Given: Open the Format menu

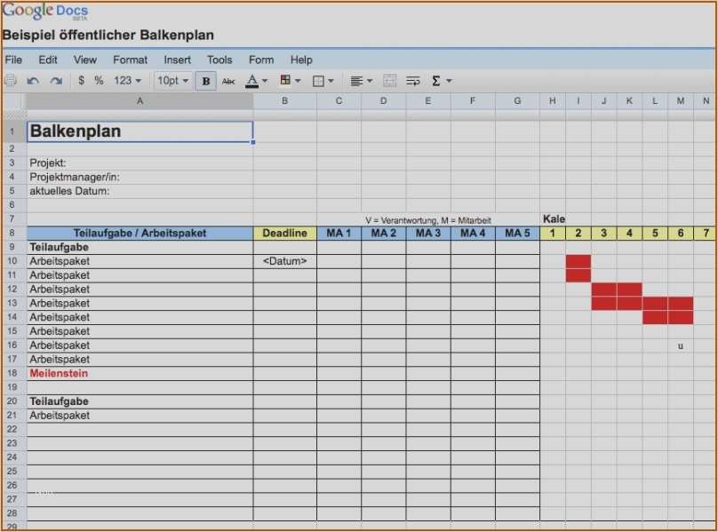Looking at the screenshot, I should tap(130, 60).
